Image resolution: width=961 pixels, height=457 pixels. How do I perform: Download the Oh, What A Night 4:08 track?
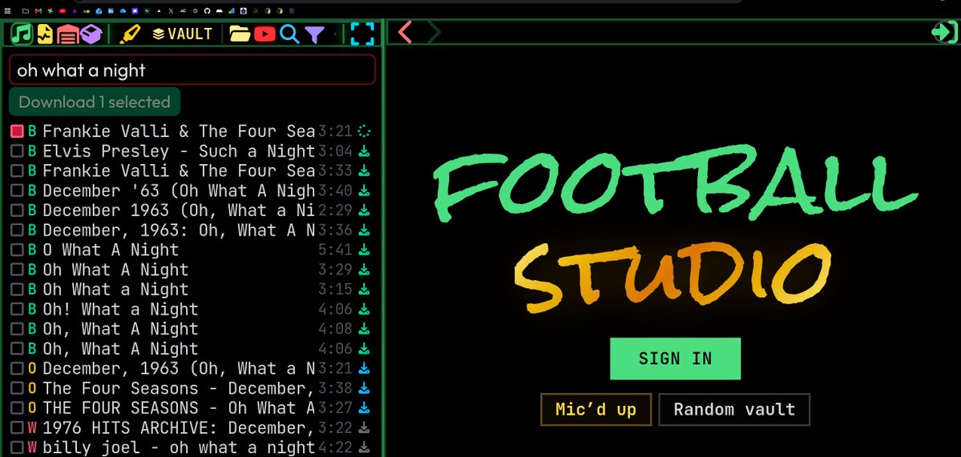coord(364,328)
